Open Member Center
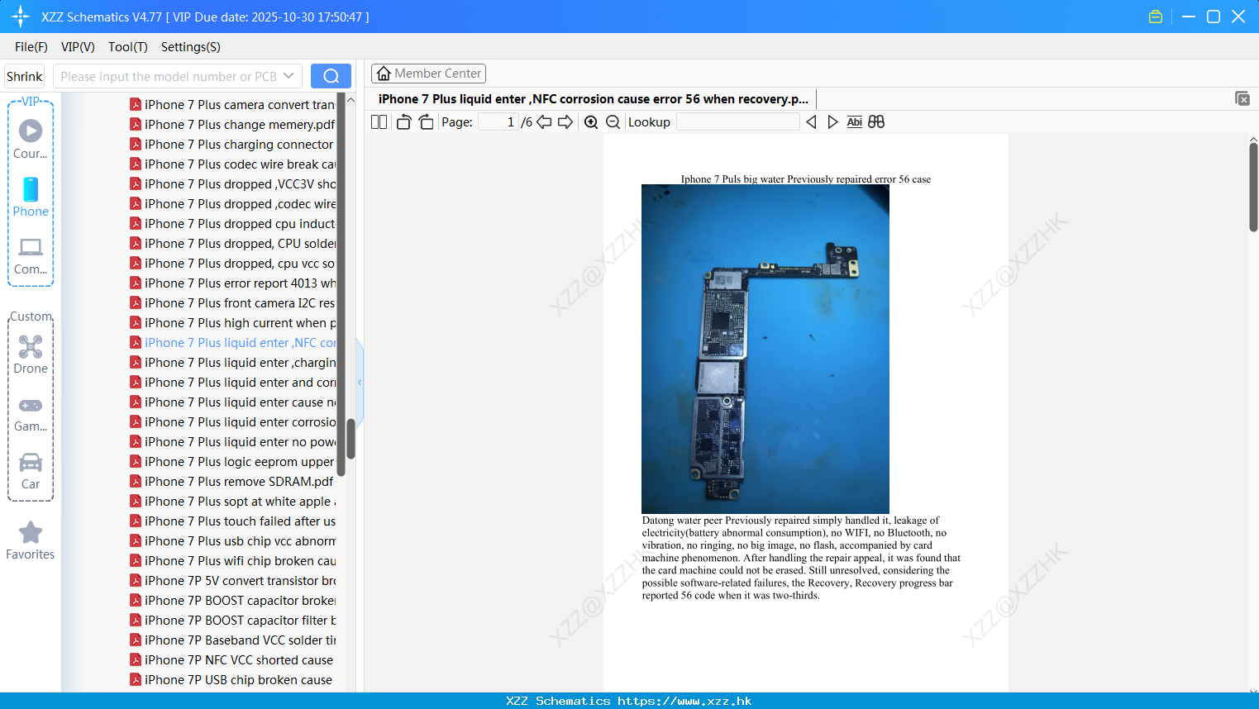 click(x=428, y=74)
